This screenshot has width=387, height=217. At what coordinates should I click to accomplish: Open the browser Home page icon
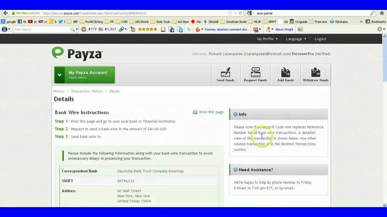[382, 13]
